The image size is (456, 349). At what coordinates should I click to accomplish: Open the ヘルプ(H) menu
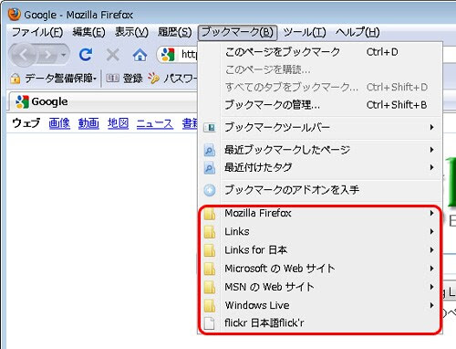(358, 32)
